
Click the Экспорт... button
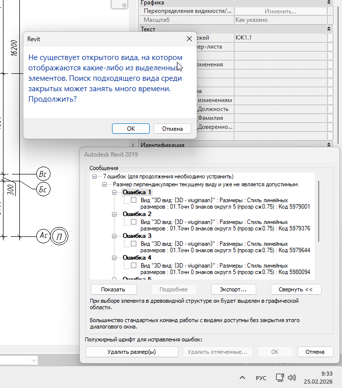pyautogui.click(x=233, y=289)
